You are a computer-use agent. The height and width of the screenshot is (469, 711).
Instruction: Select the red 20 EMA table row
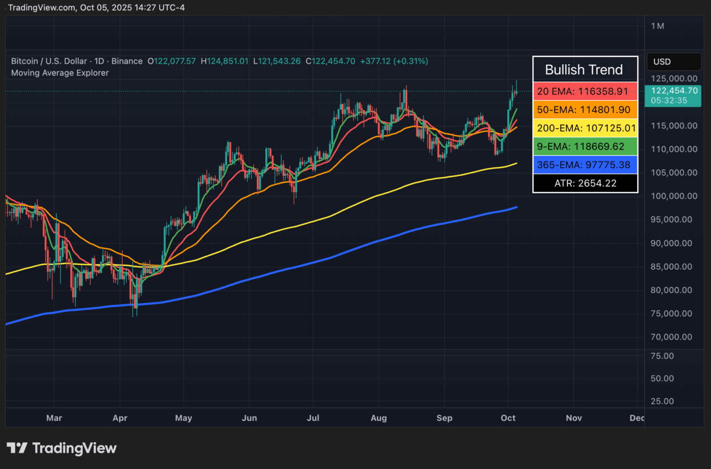[584, 90]
